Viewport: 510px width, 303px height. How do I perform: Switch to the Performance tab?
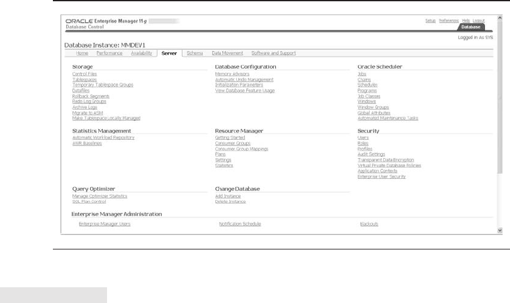[110, 53]
